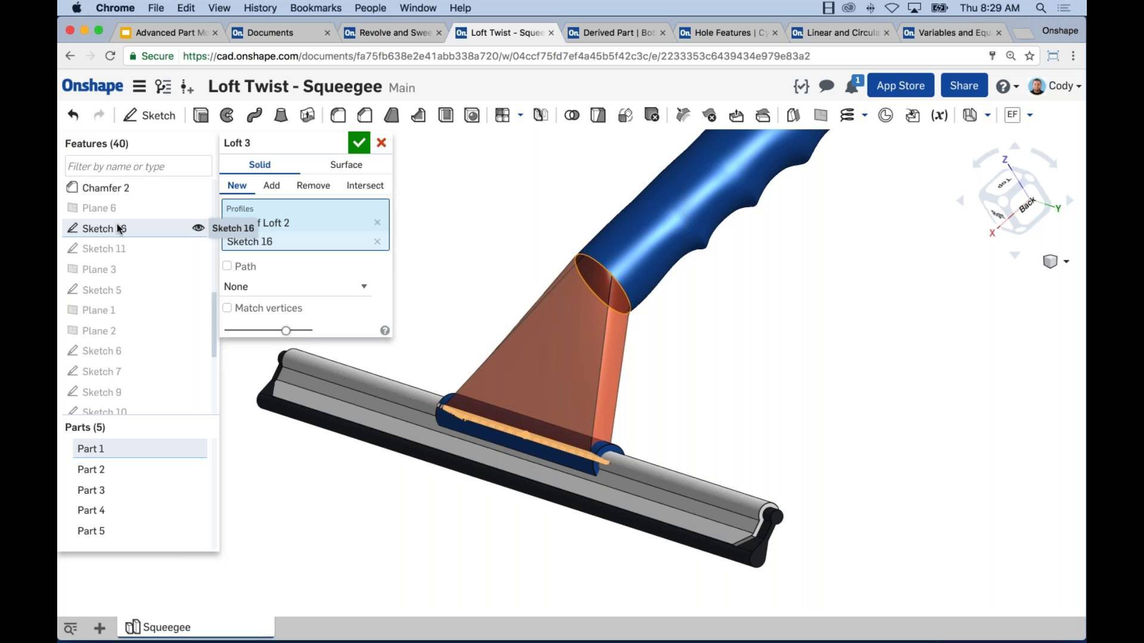
Task: Toggle visibility of Sketch 16
Action: [x=198, y=227]
